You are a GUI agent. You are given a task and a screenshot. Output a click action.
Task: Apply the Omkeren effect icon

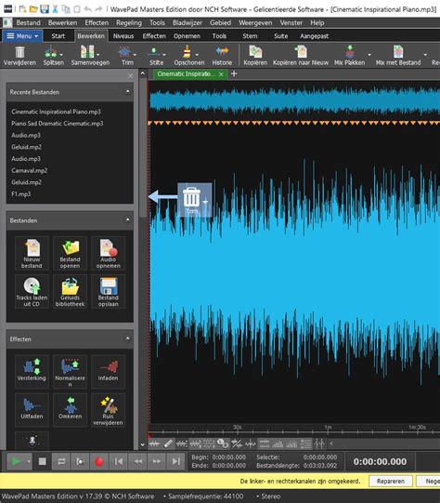tap(70, 410)
